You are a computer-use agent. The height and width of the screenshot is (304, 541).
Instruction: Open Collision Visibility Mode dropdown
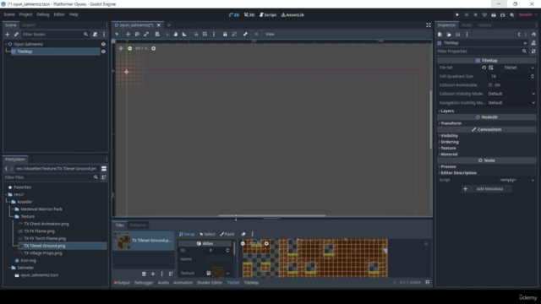click(x=511, y=94)
